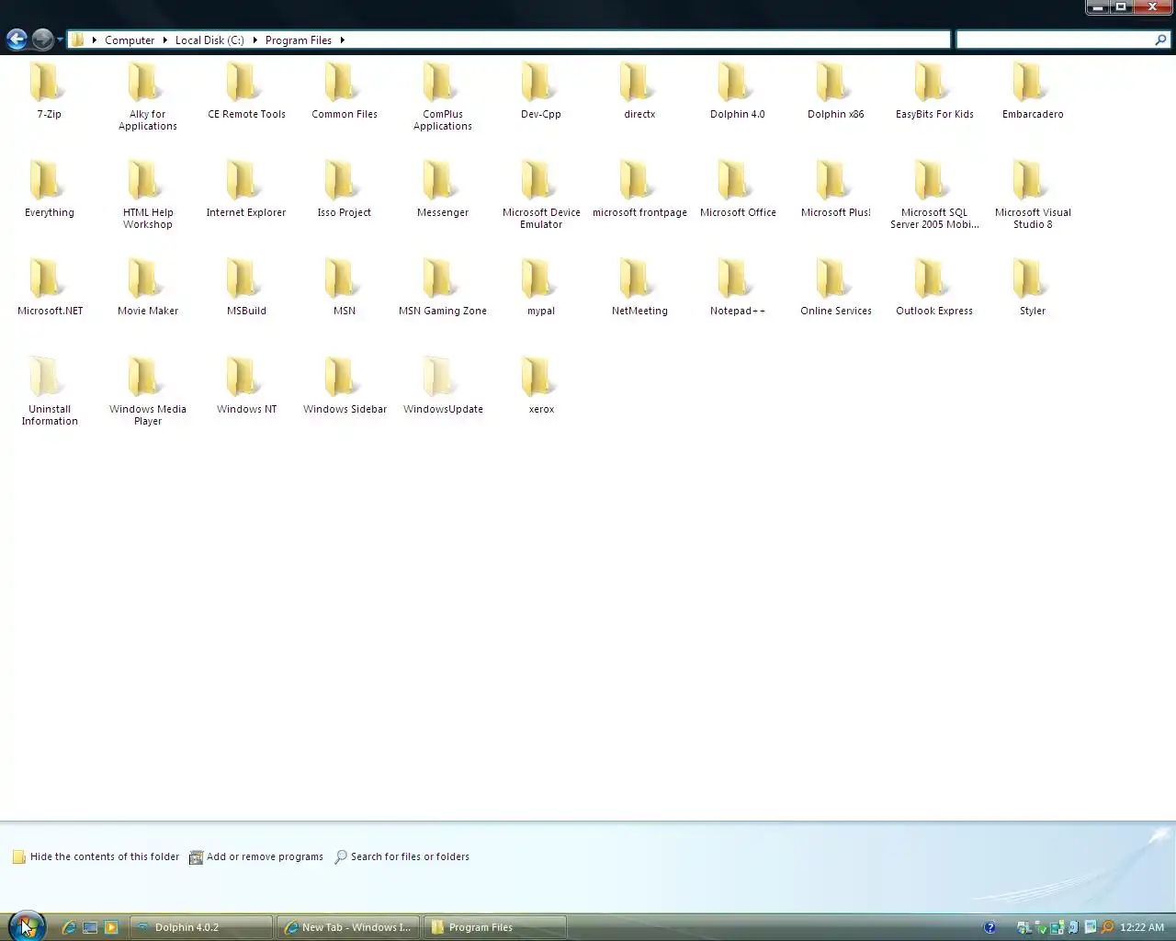Select the Styler folder

(1033, 287)
